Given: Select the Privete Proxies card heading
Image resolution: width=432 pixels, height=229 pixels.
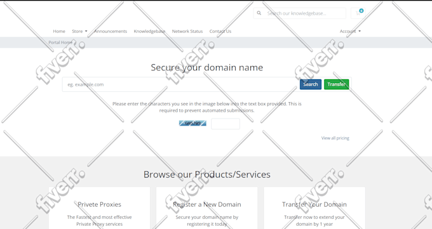Looking at the screenshot, I should tap(100, 204).
